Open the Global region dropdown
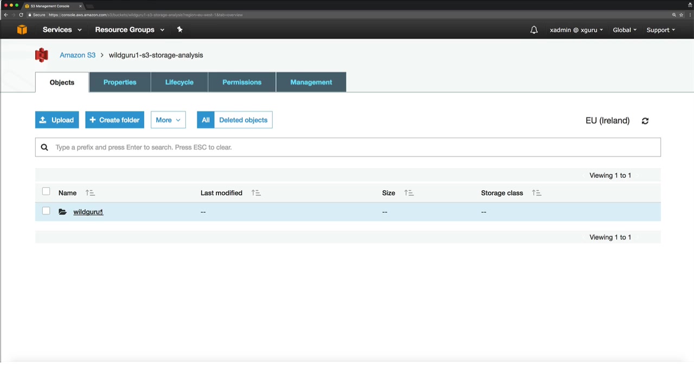This screenshot has width=694, height=390. click(x=625, y=30)
